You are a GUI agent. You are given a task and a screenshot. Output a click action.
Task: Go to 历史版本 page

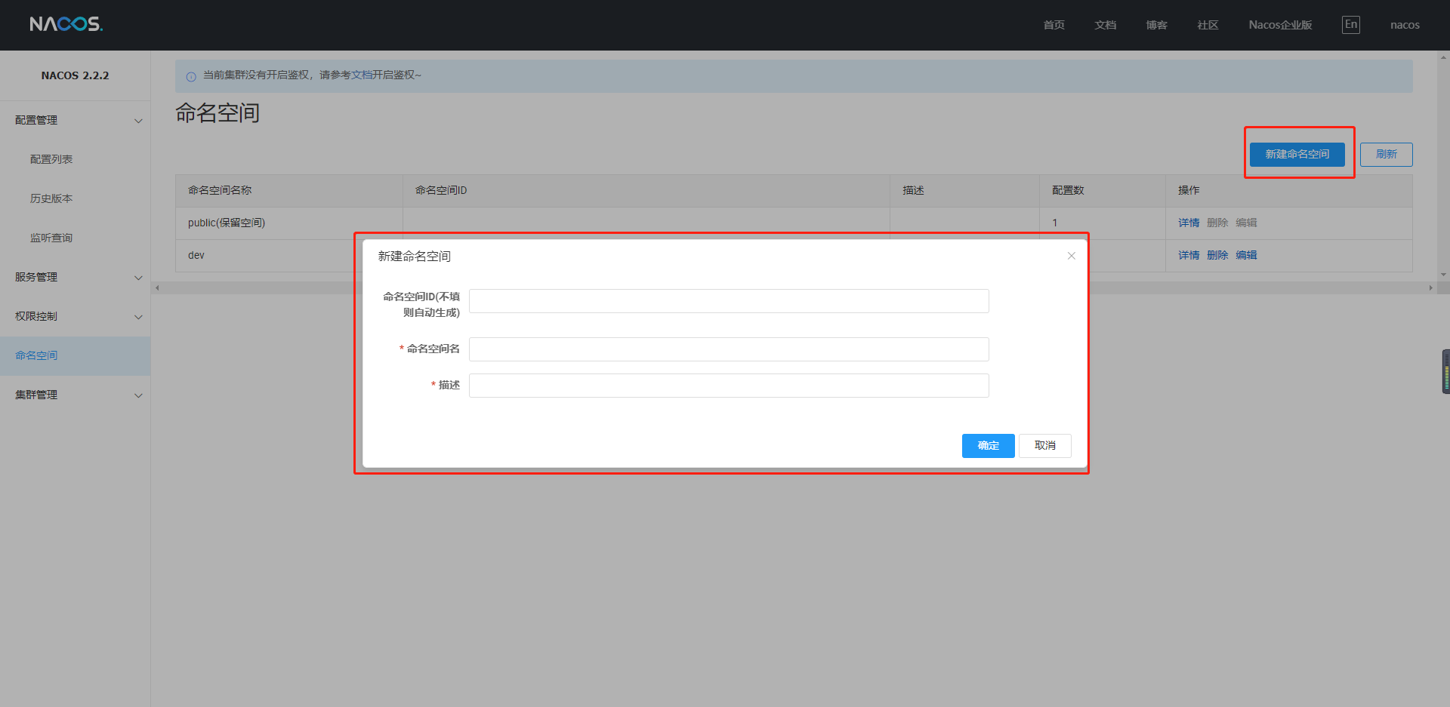pyautogui.click(x=51, y=198)
